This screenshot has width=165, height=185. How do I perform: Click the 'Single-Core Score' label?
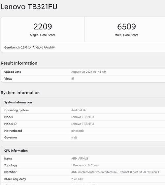pos(43,35)
